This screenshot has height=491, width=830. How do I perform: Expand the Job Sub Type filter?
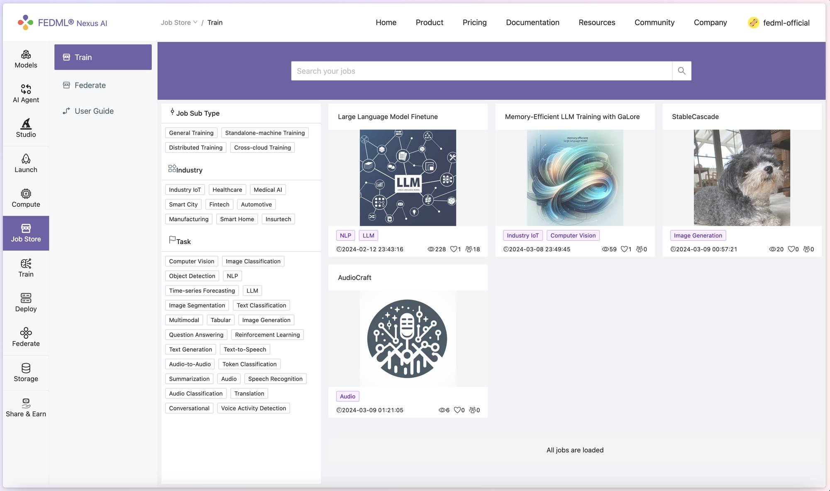[x=197, y=113]
